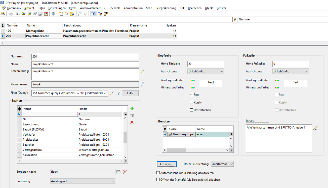328x188 pixels.
Task: Click pencil edit icon beside Beschreibung
Action: click(143, 72)
